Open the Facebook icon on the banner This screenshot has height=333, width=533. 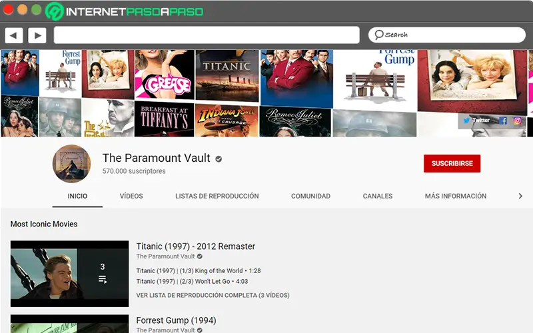pos(504,121)
